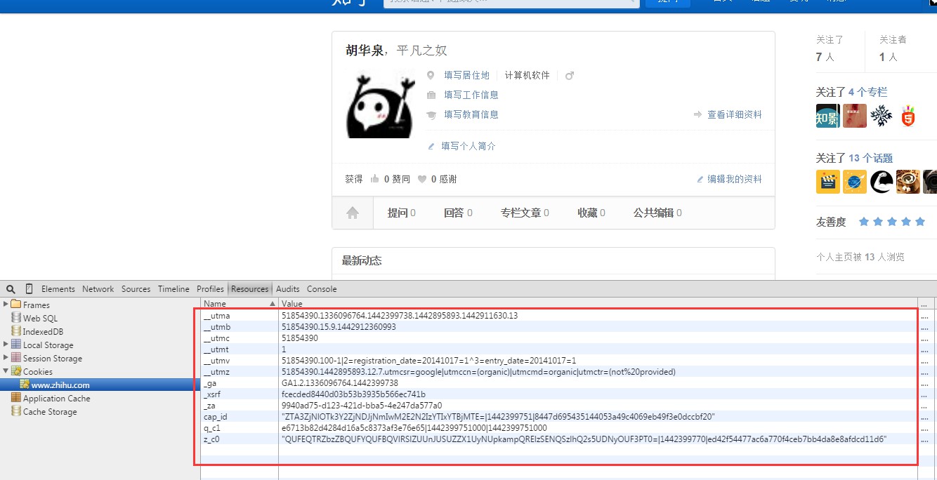The image size is (937, 480).
Task: Open the DevTools element search magnifier
Action: (10, 288)
